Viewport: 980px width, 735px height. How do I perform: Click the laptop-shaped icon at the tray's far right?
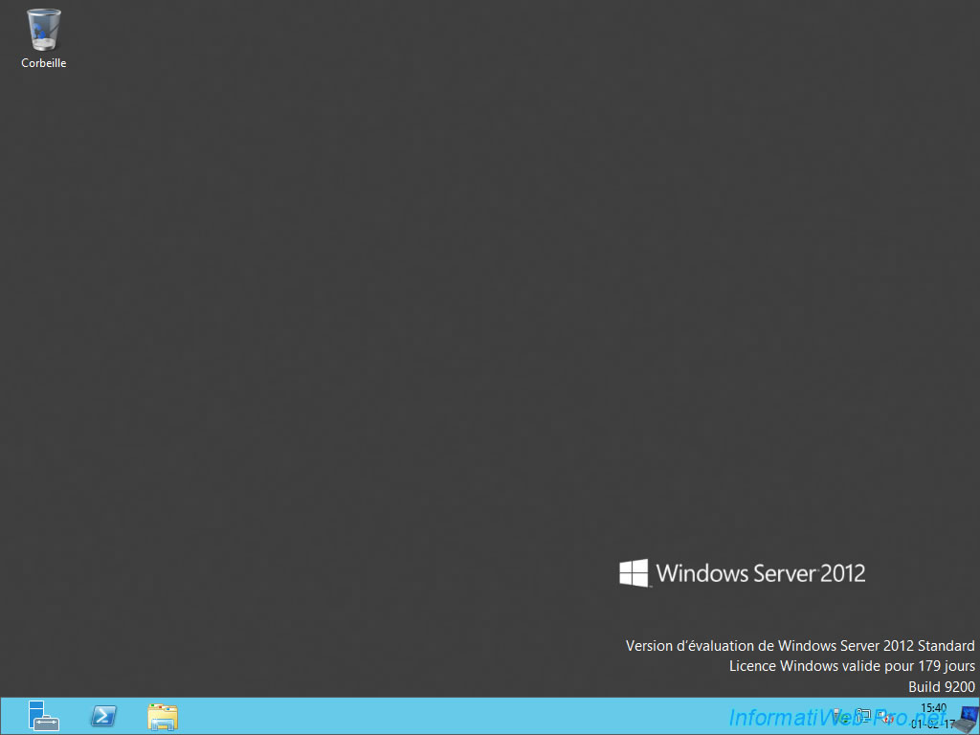coord(968,718)
